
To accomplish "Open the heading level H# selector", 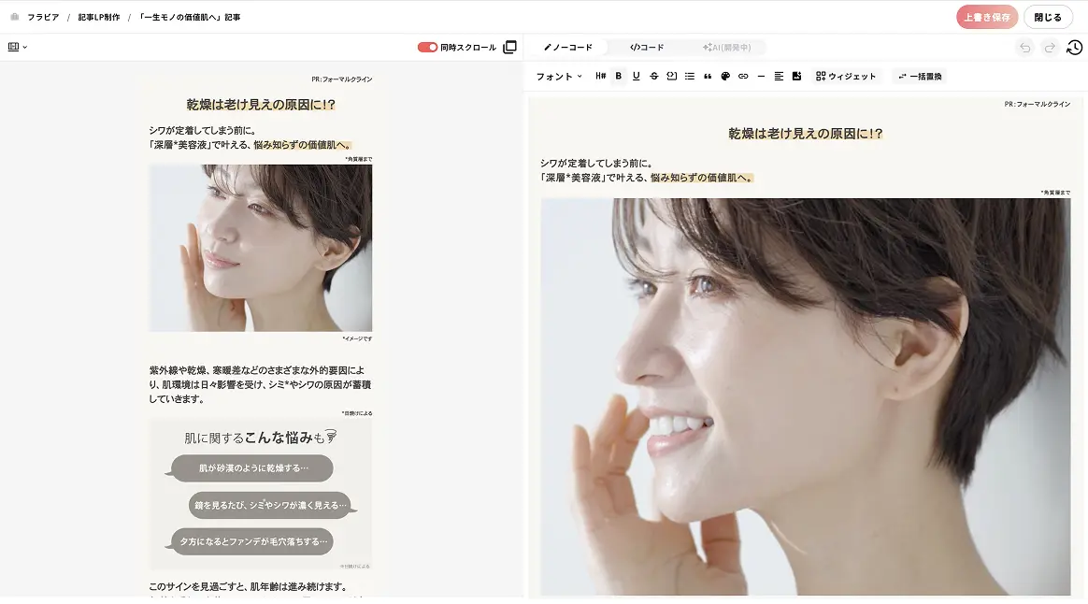I will point(601,77).
